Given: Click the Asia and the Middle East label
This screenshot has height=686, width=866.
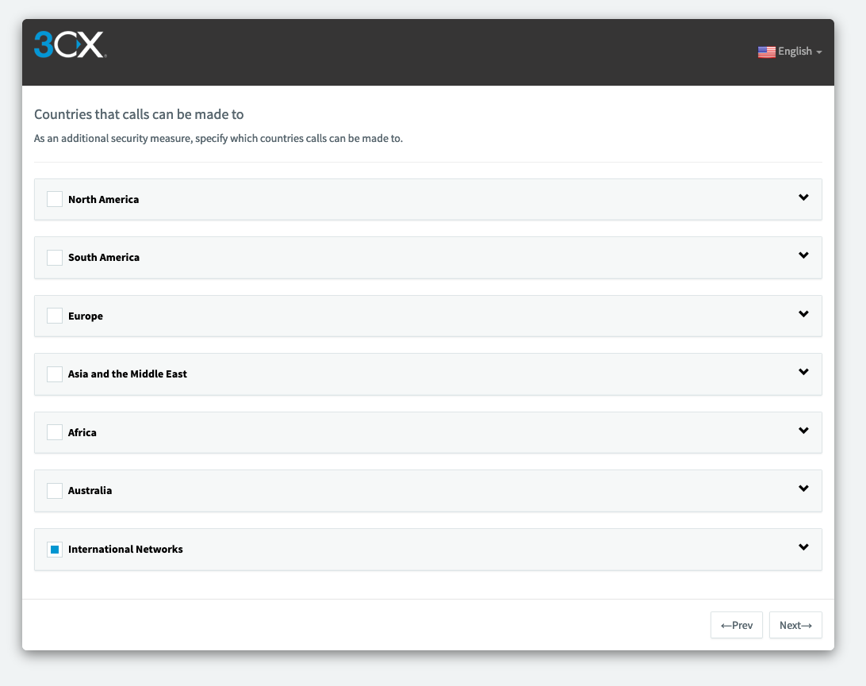Looking at the screenshot, I should pos(128,374).
